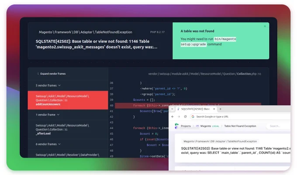Screen dimensions: 297x175
Task: Expand the 5 vendor frames group
Action: (x=48, y=85)
